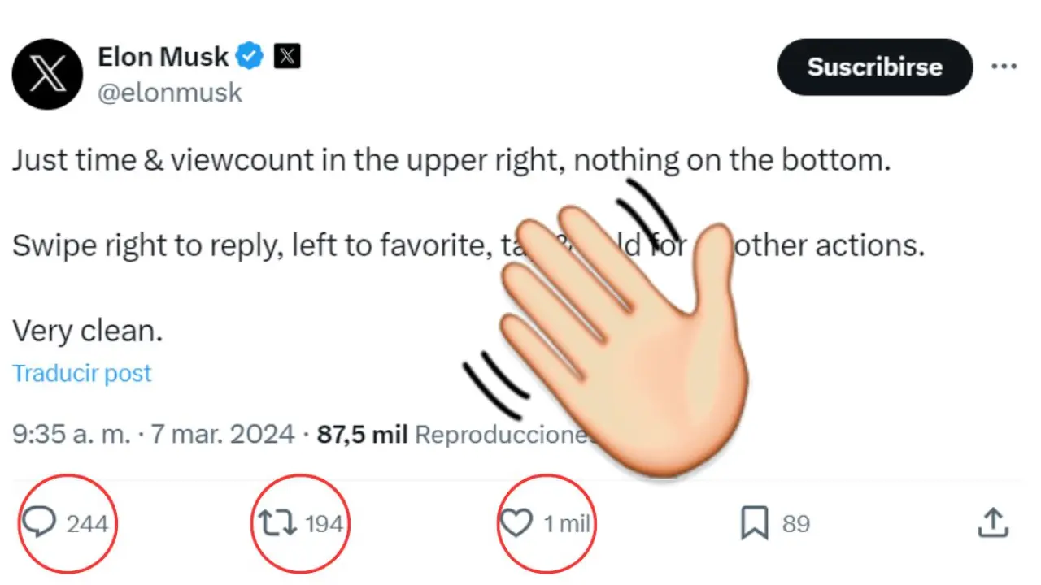Image resolution: width=1041 pixels, height=585 pixels.
Task: Like the post with the heart icon
Action: click(516, 523)
